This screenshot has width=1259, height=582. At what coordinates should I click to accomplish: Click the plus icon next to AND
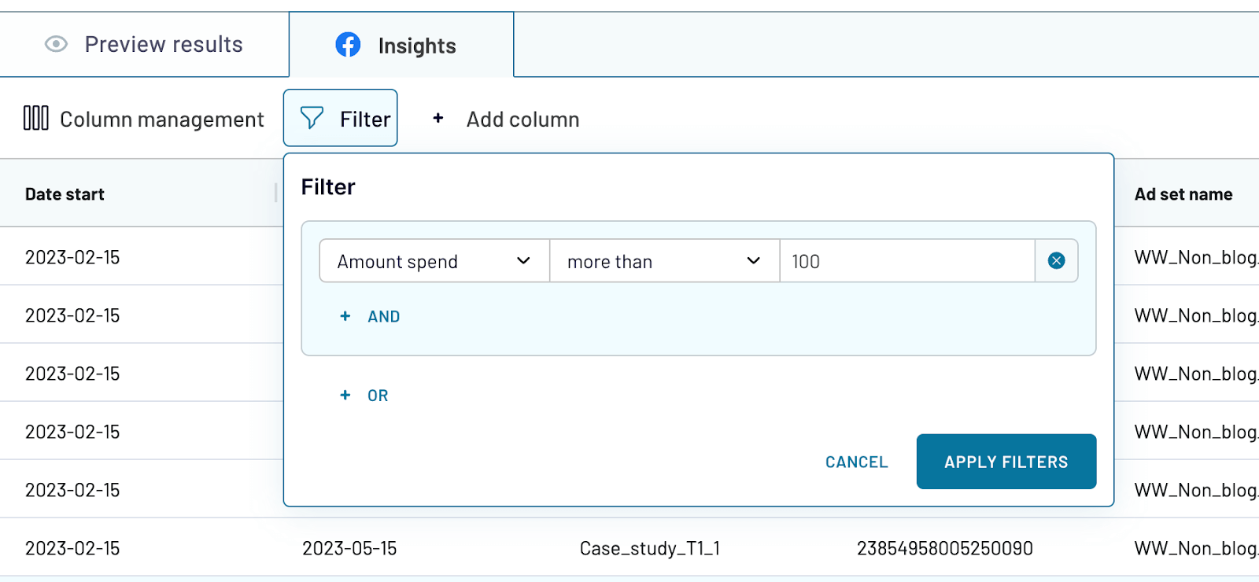tap(345, 316)
